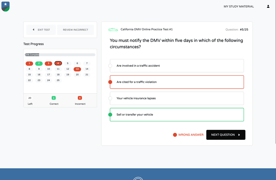Open question 2 marked correct
This screenshot has height=180, width=276.
pos(39,63)
